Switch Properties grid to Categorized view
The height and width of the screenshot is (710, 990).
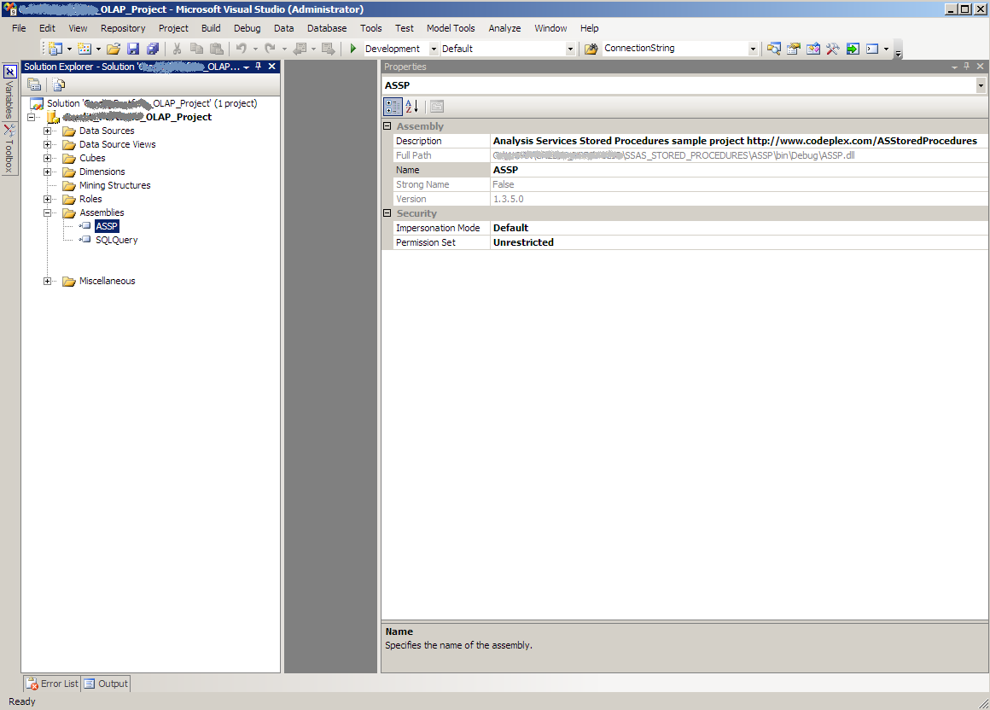tap(393, 107)
